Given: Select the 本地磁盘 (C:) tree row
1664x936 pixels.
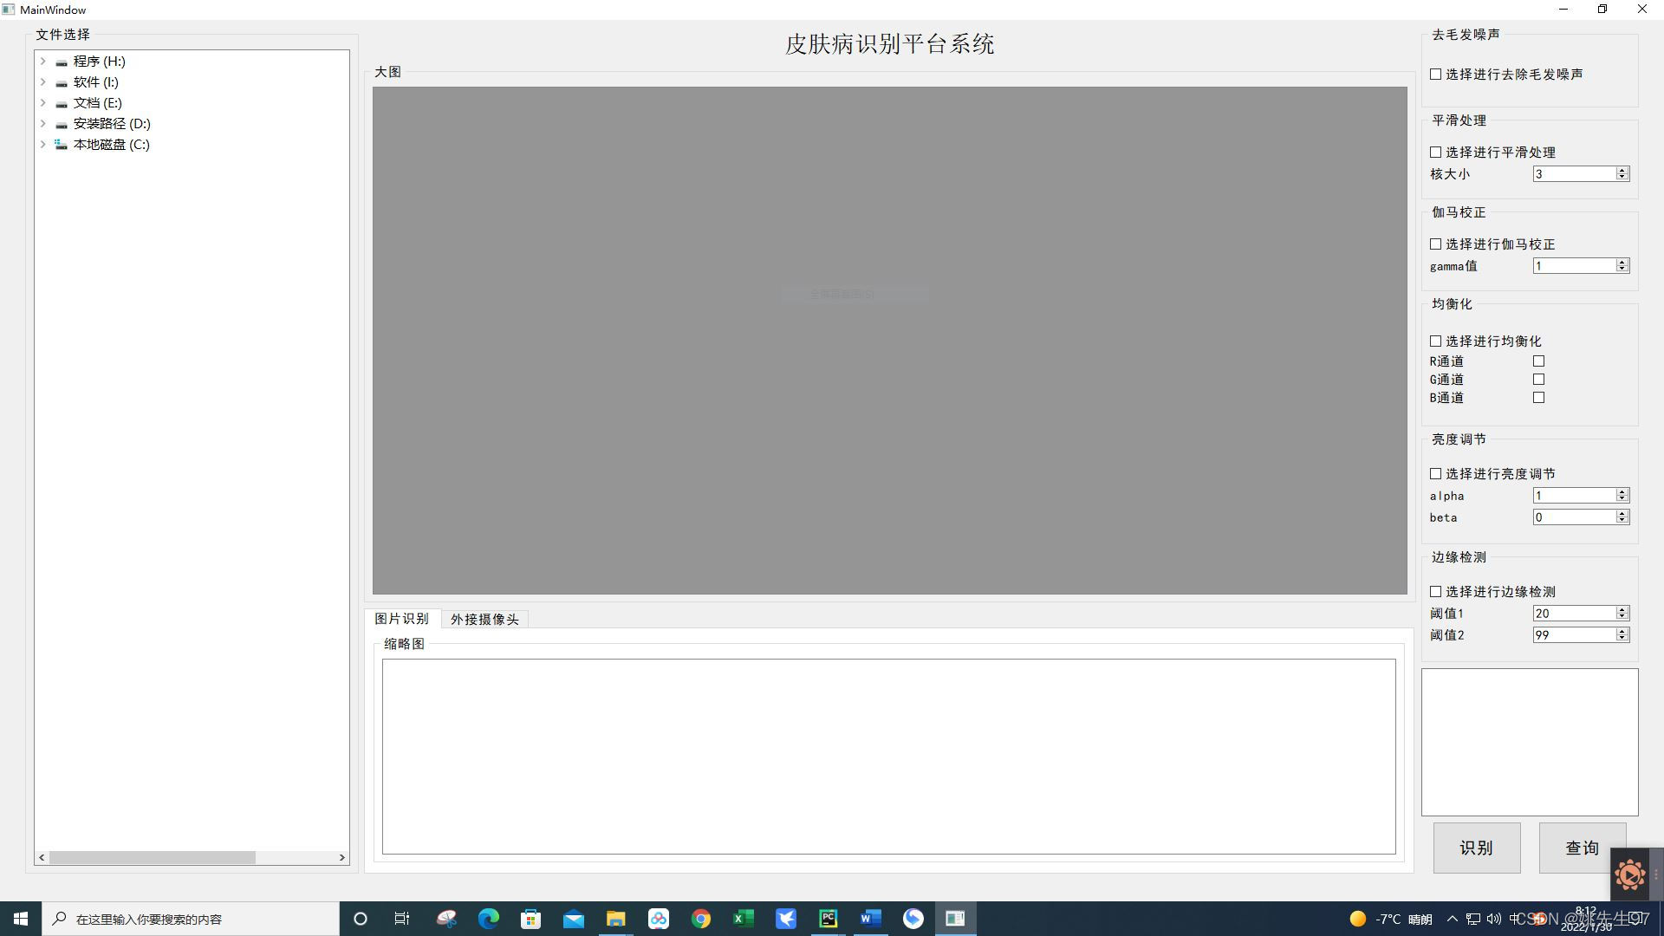Looking at the screenshot, I should coord(111,145).
